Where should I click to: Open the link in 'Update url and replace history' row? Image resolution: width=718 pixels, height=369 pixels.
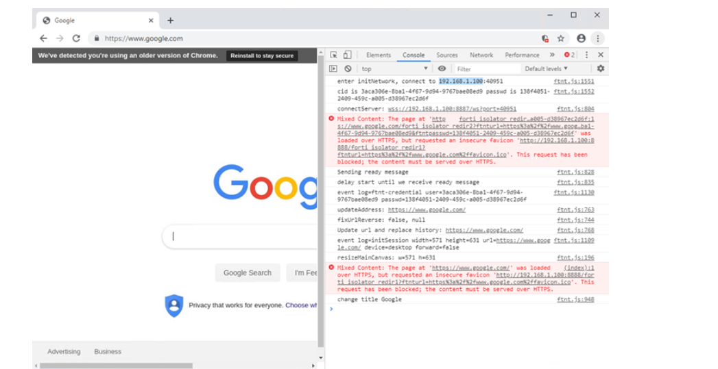tap(484, 230)
